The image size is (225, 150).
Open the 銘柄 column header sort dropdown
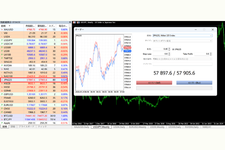click(x=9, y=26)
